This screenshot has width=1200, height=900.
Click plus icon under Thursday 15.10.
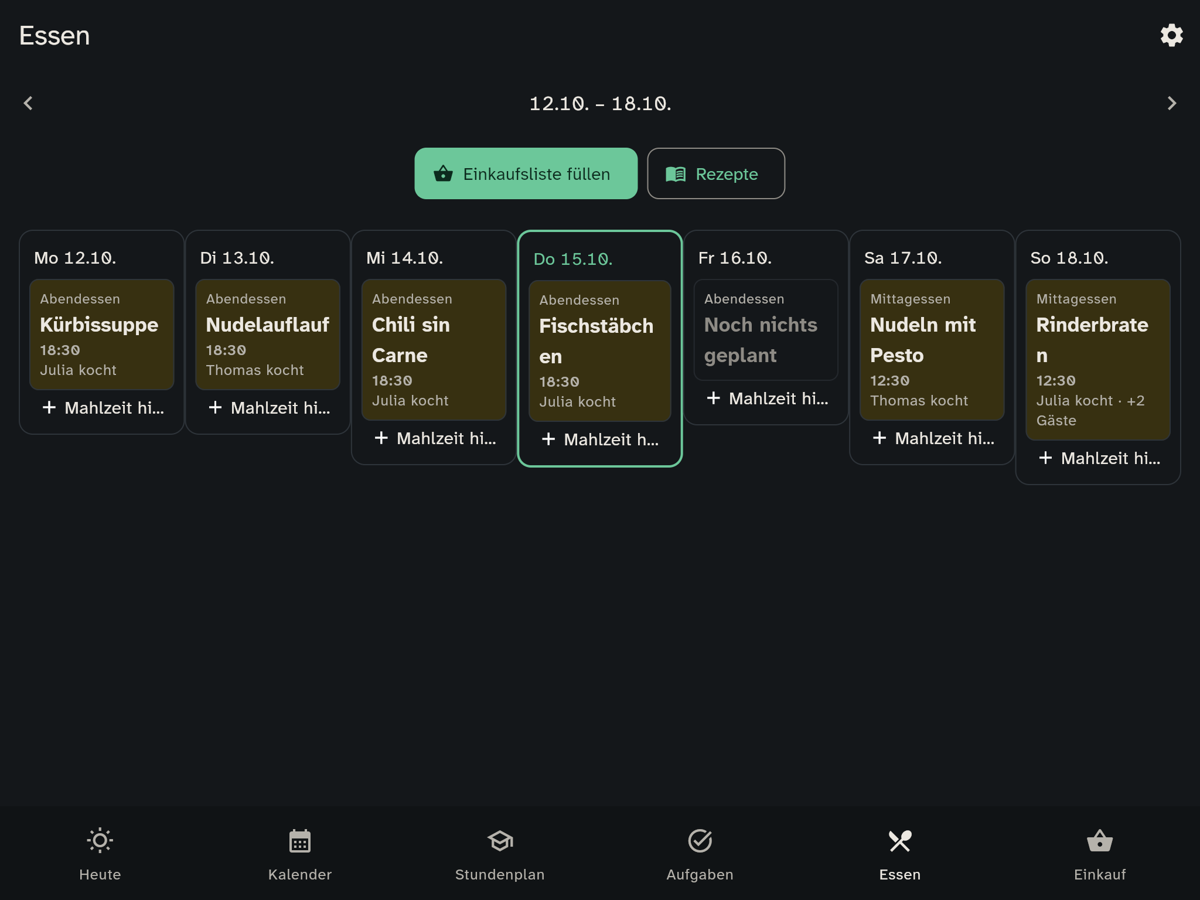coord(548,439)
